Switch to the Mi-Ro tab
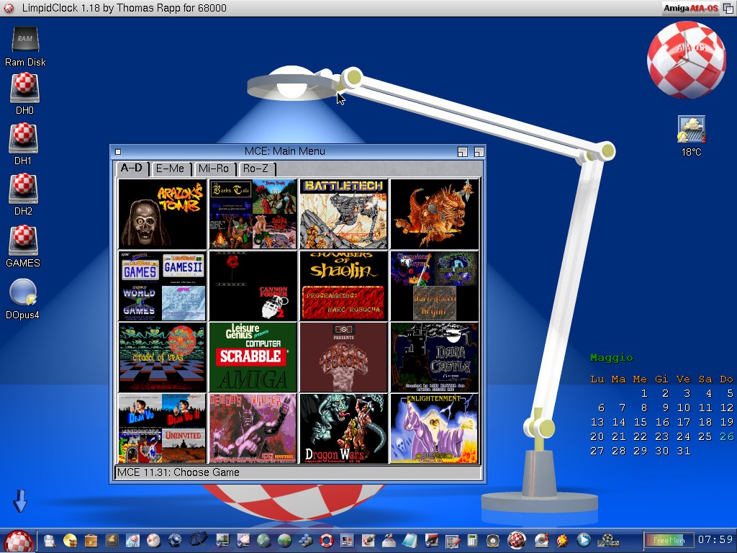This screenshot has height=553, width=737. point(214,168)
